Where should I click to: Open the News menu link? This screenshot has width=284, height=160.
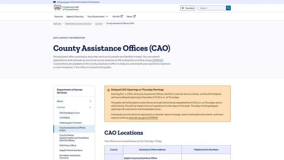click(x=131, y=17)
